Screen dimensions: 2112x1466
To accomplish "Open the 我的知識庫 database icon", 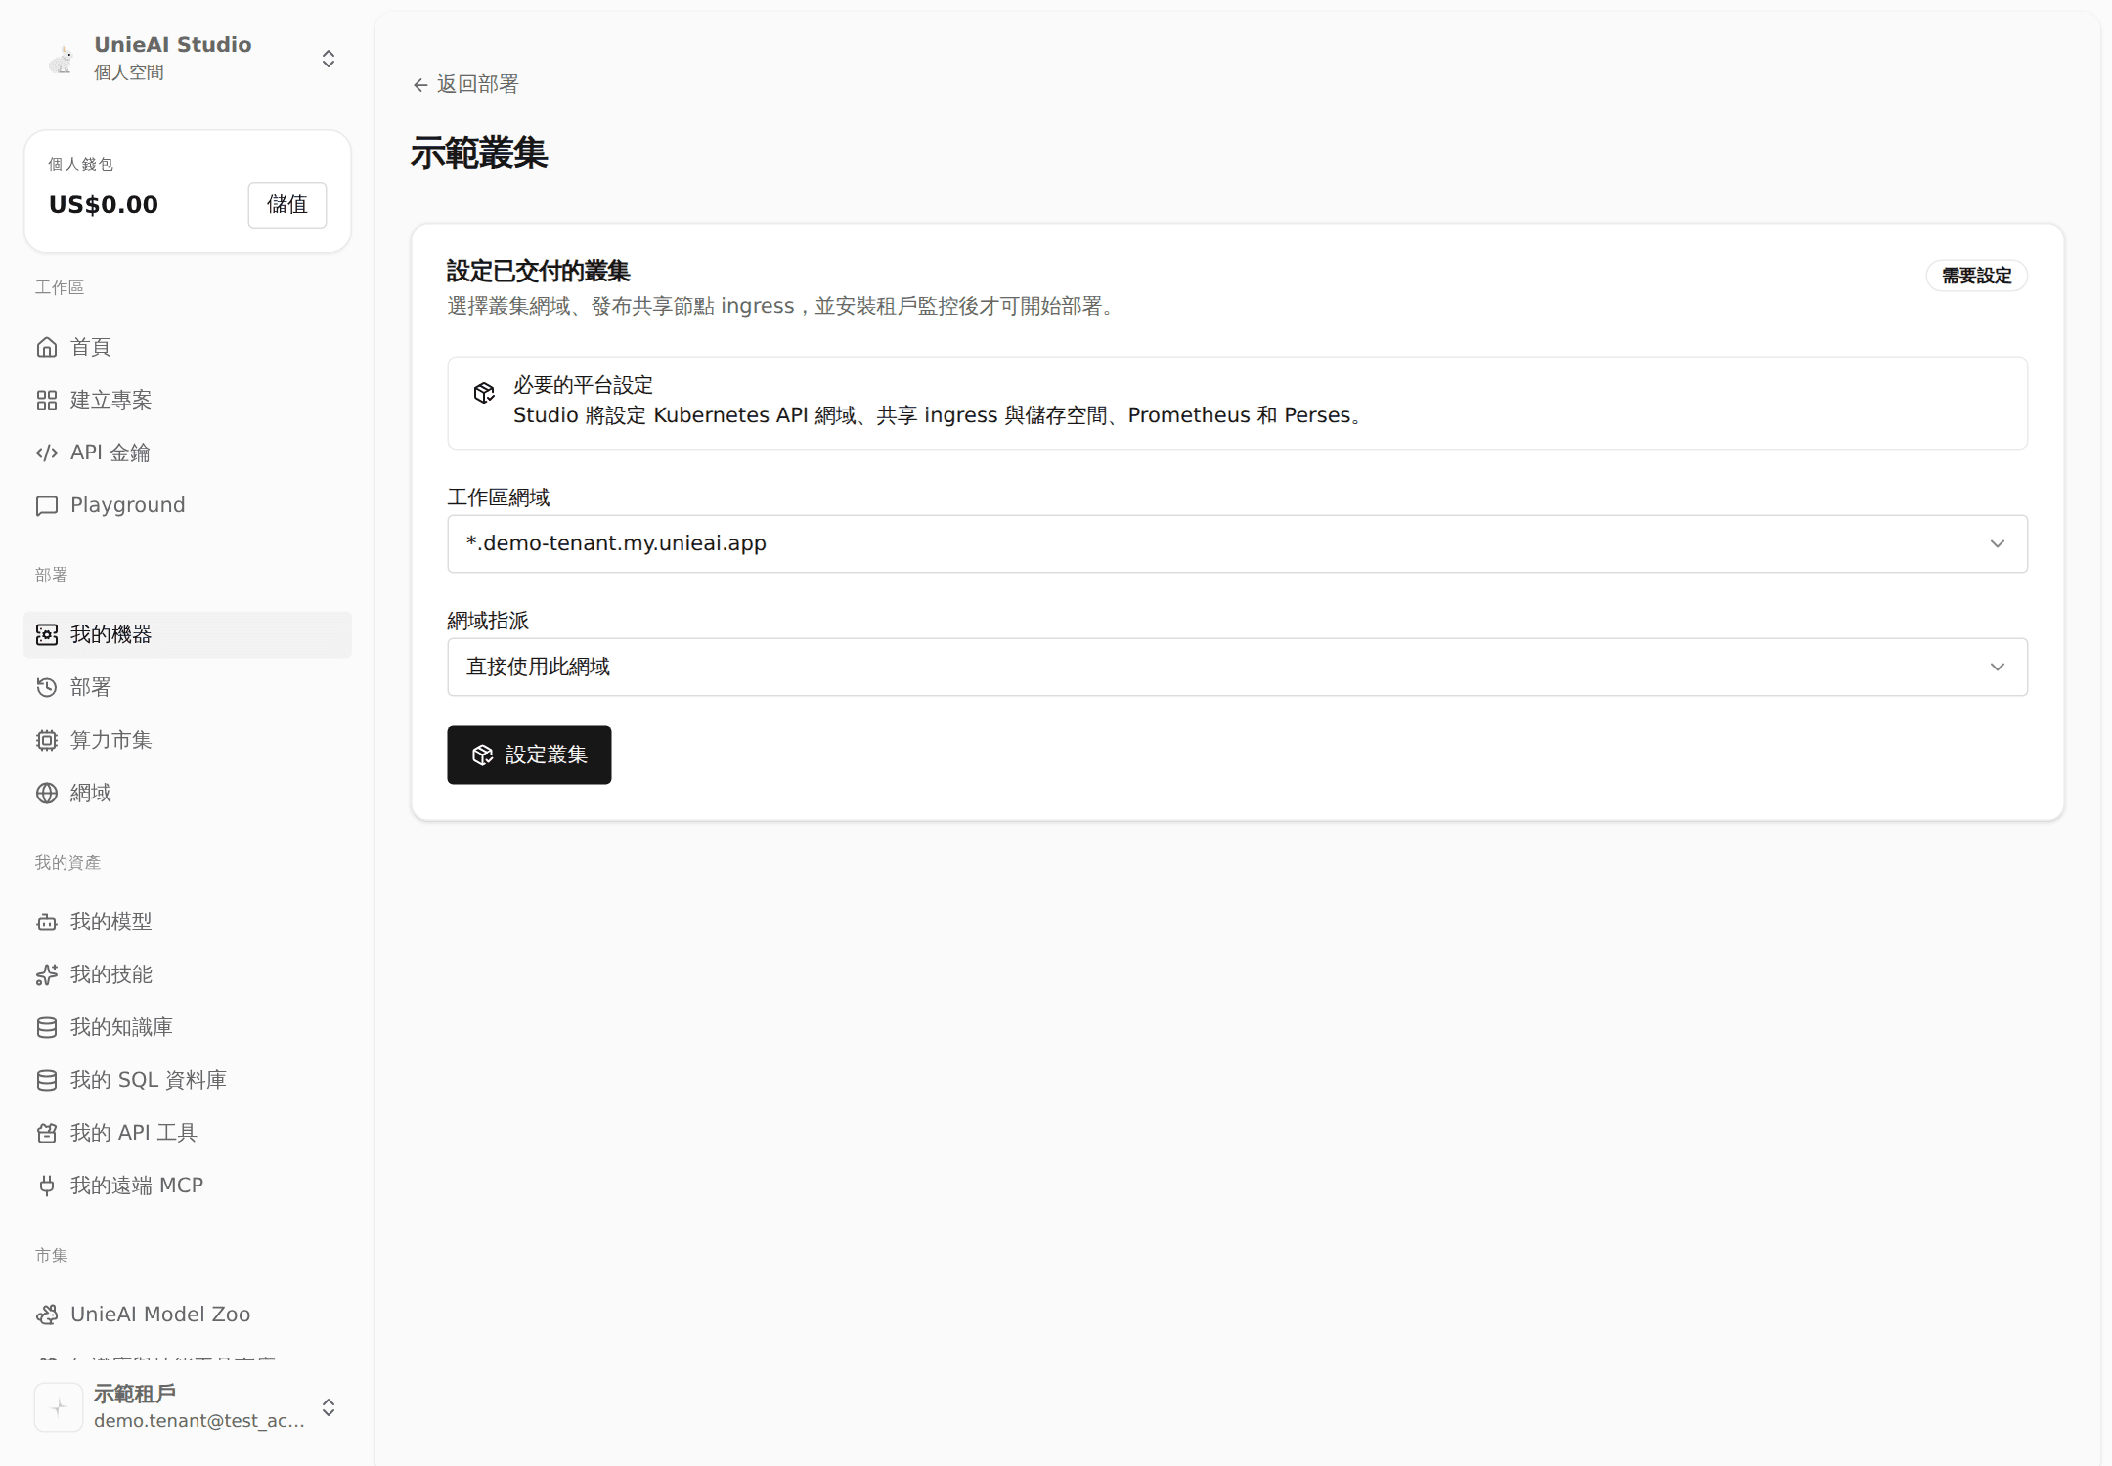I will 47,1027.
